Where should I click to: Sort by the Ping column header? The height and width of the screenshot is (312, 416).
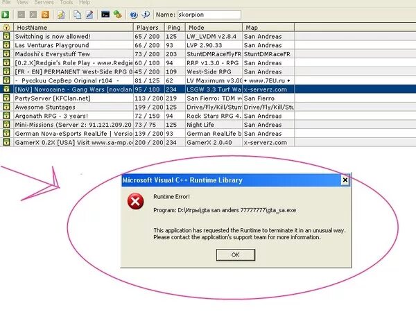coord(175,27)
